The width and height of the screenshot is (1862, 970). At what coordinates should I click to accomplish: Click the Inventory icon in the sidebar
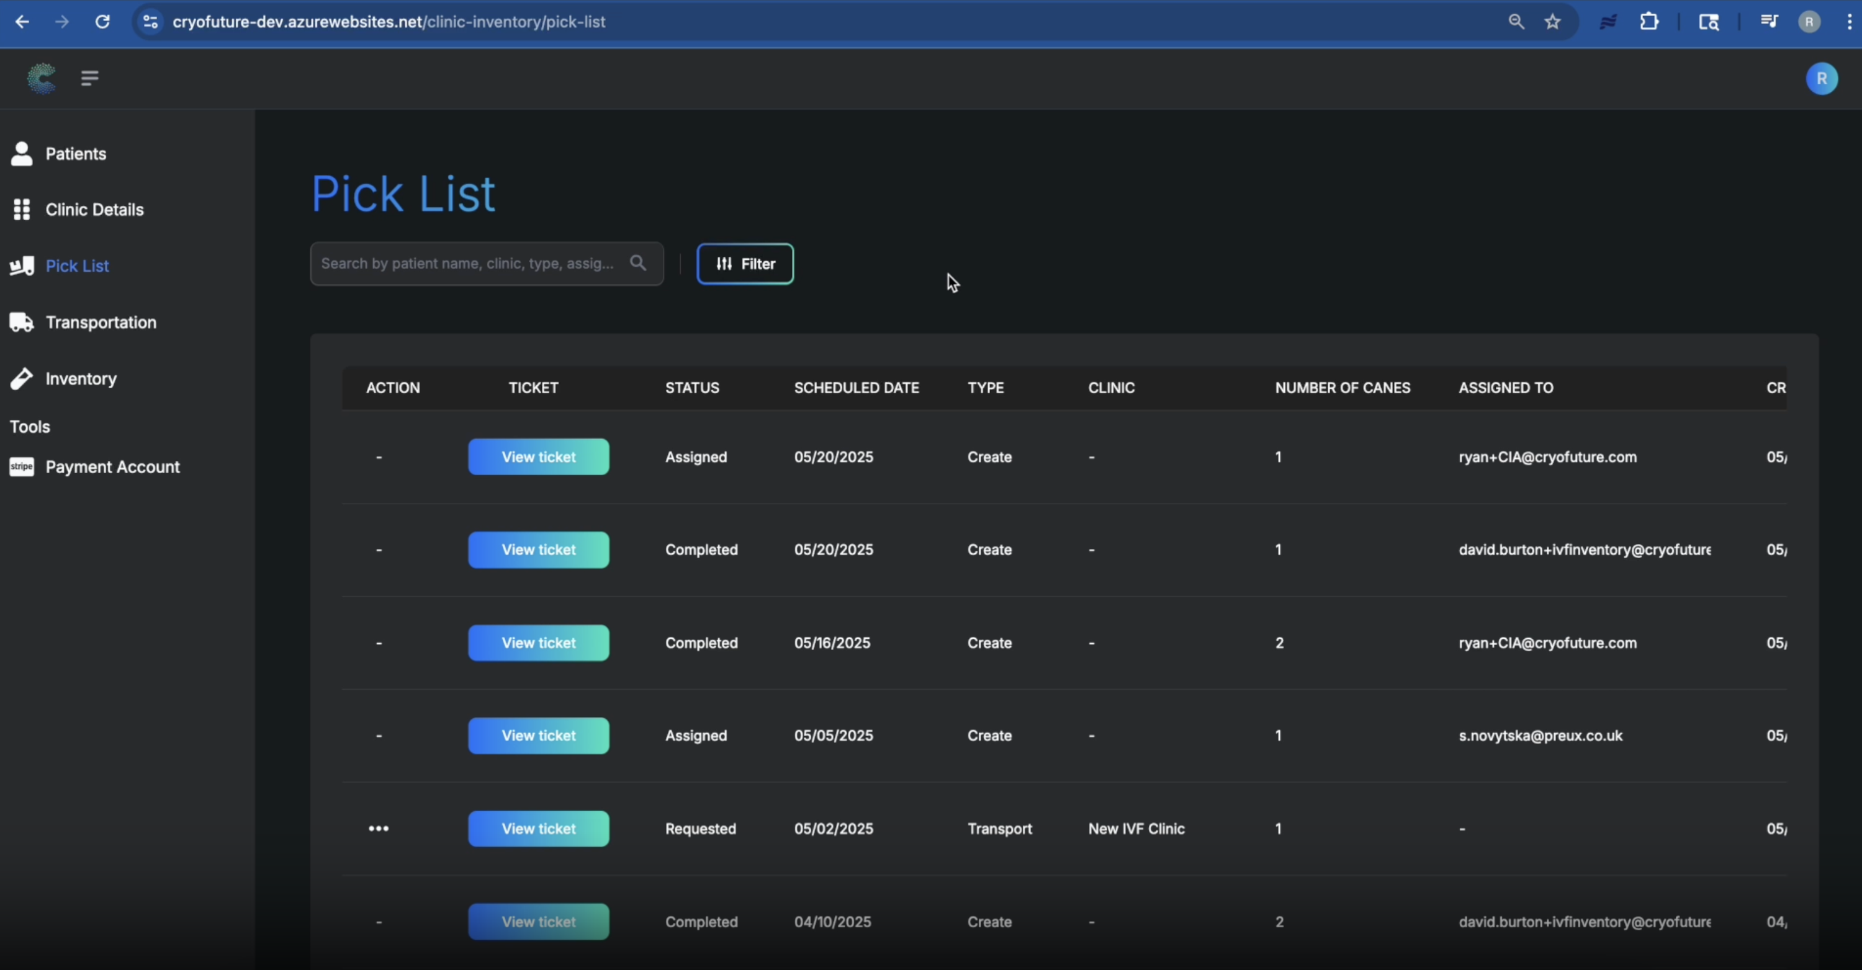click(x=21, y=378)
